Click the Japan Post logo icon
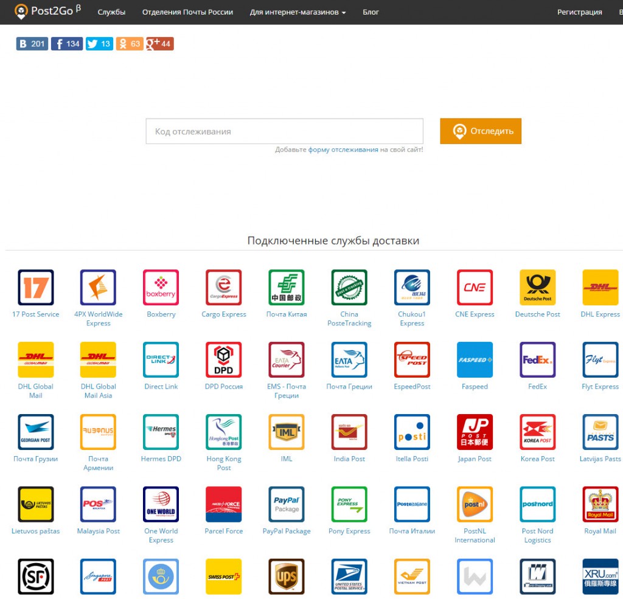Screen dimensions: 623x599 [475, 432]
